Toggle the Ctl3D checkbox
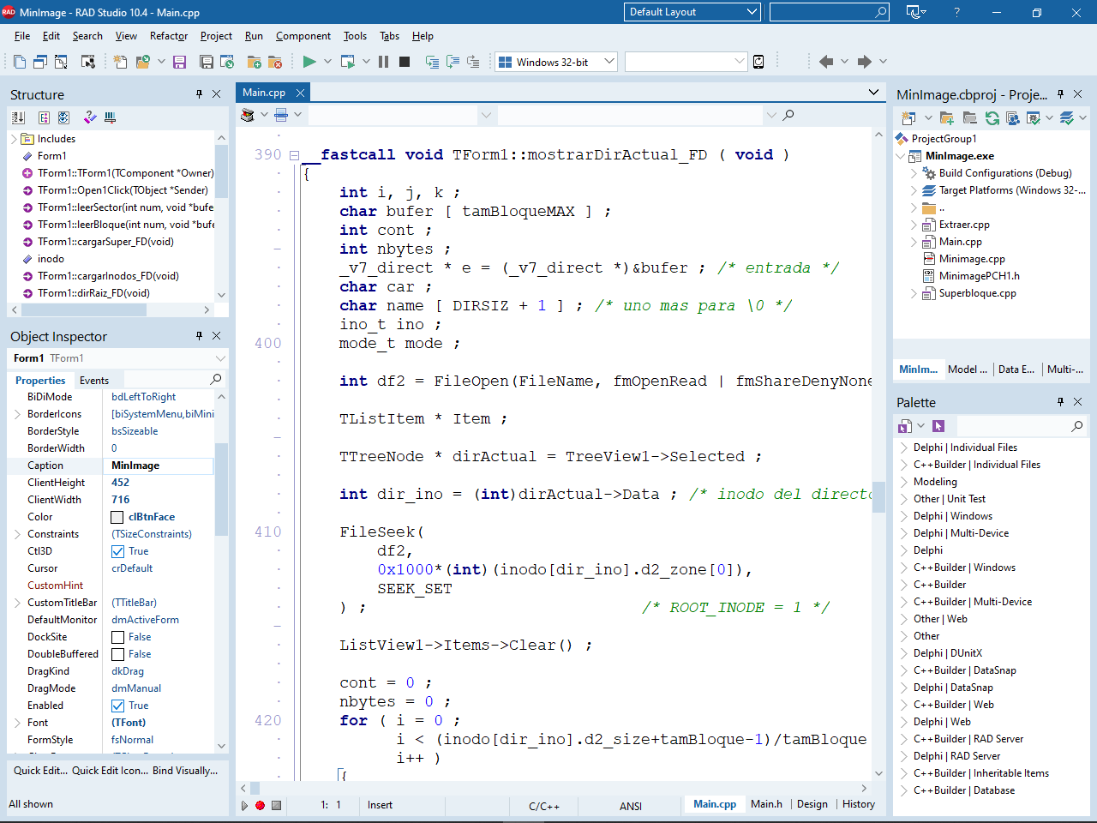This screenshot has width=1097, height=823. coord(118,551)
